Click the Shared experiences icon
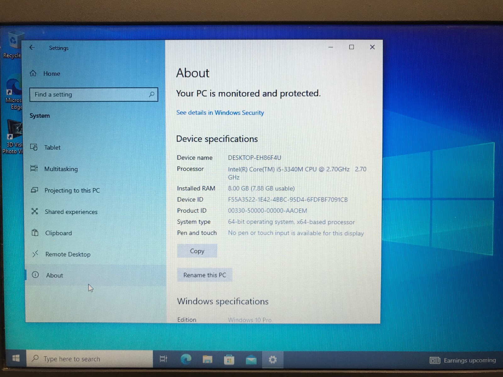Screen dimensions: 503x377 [35, 211]
